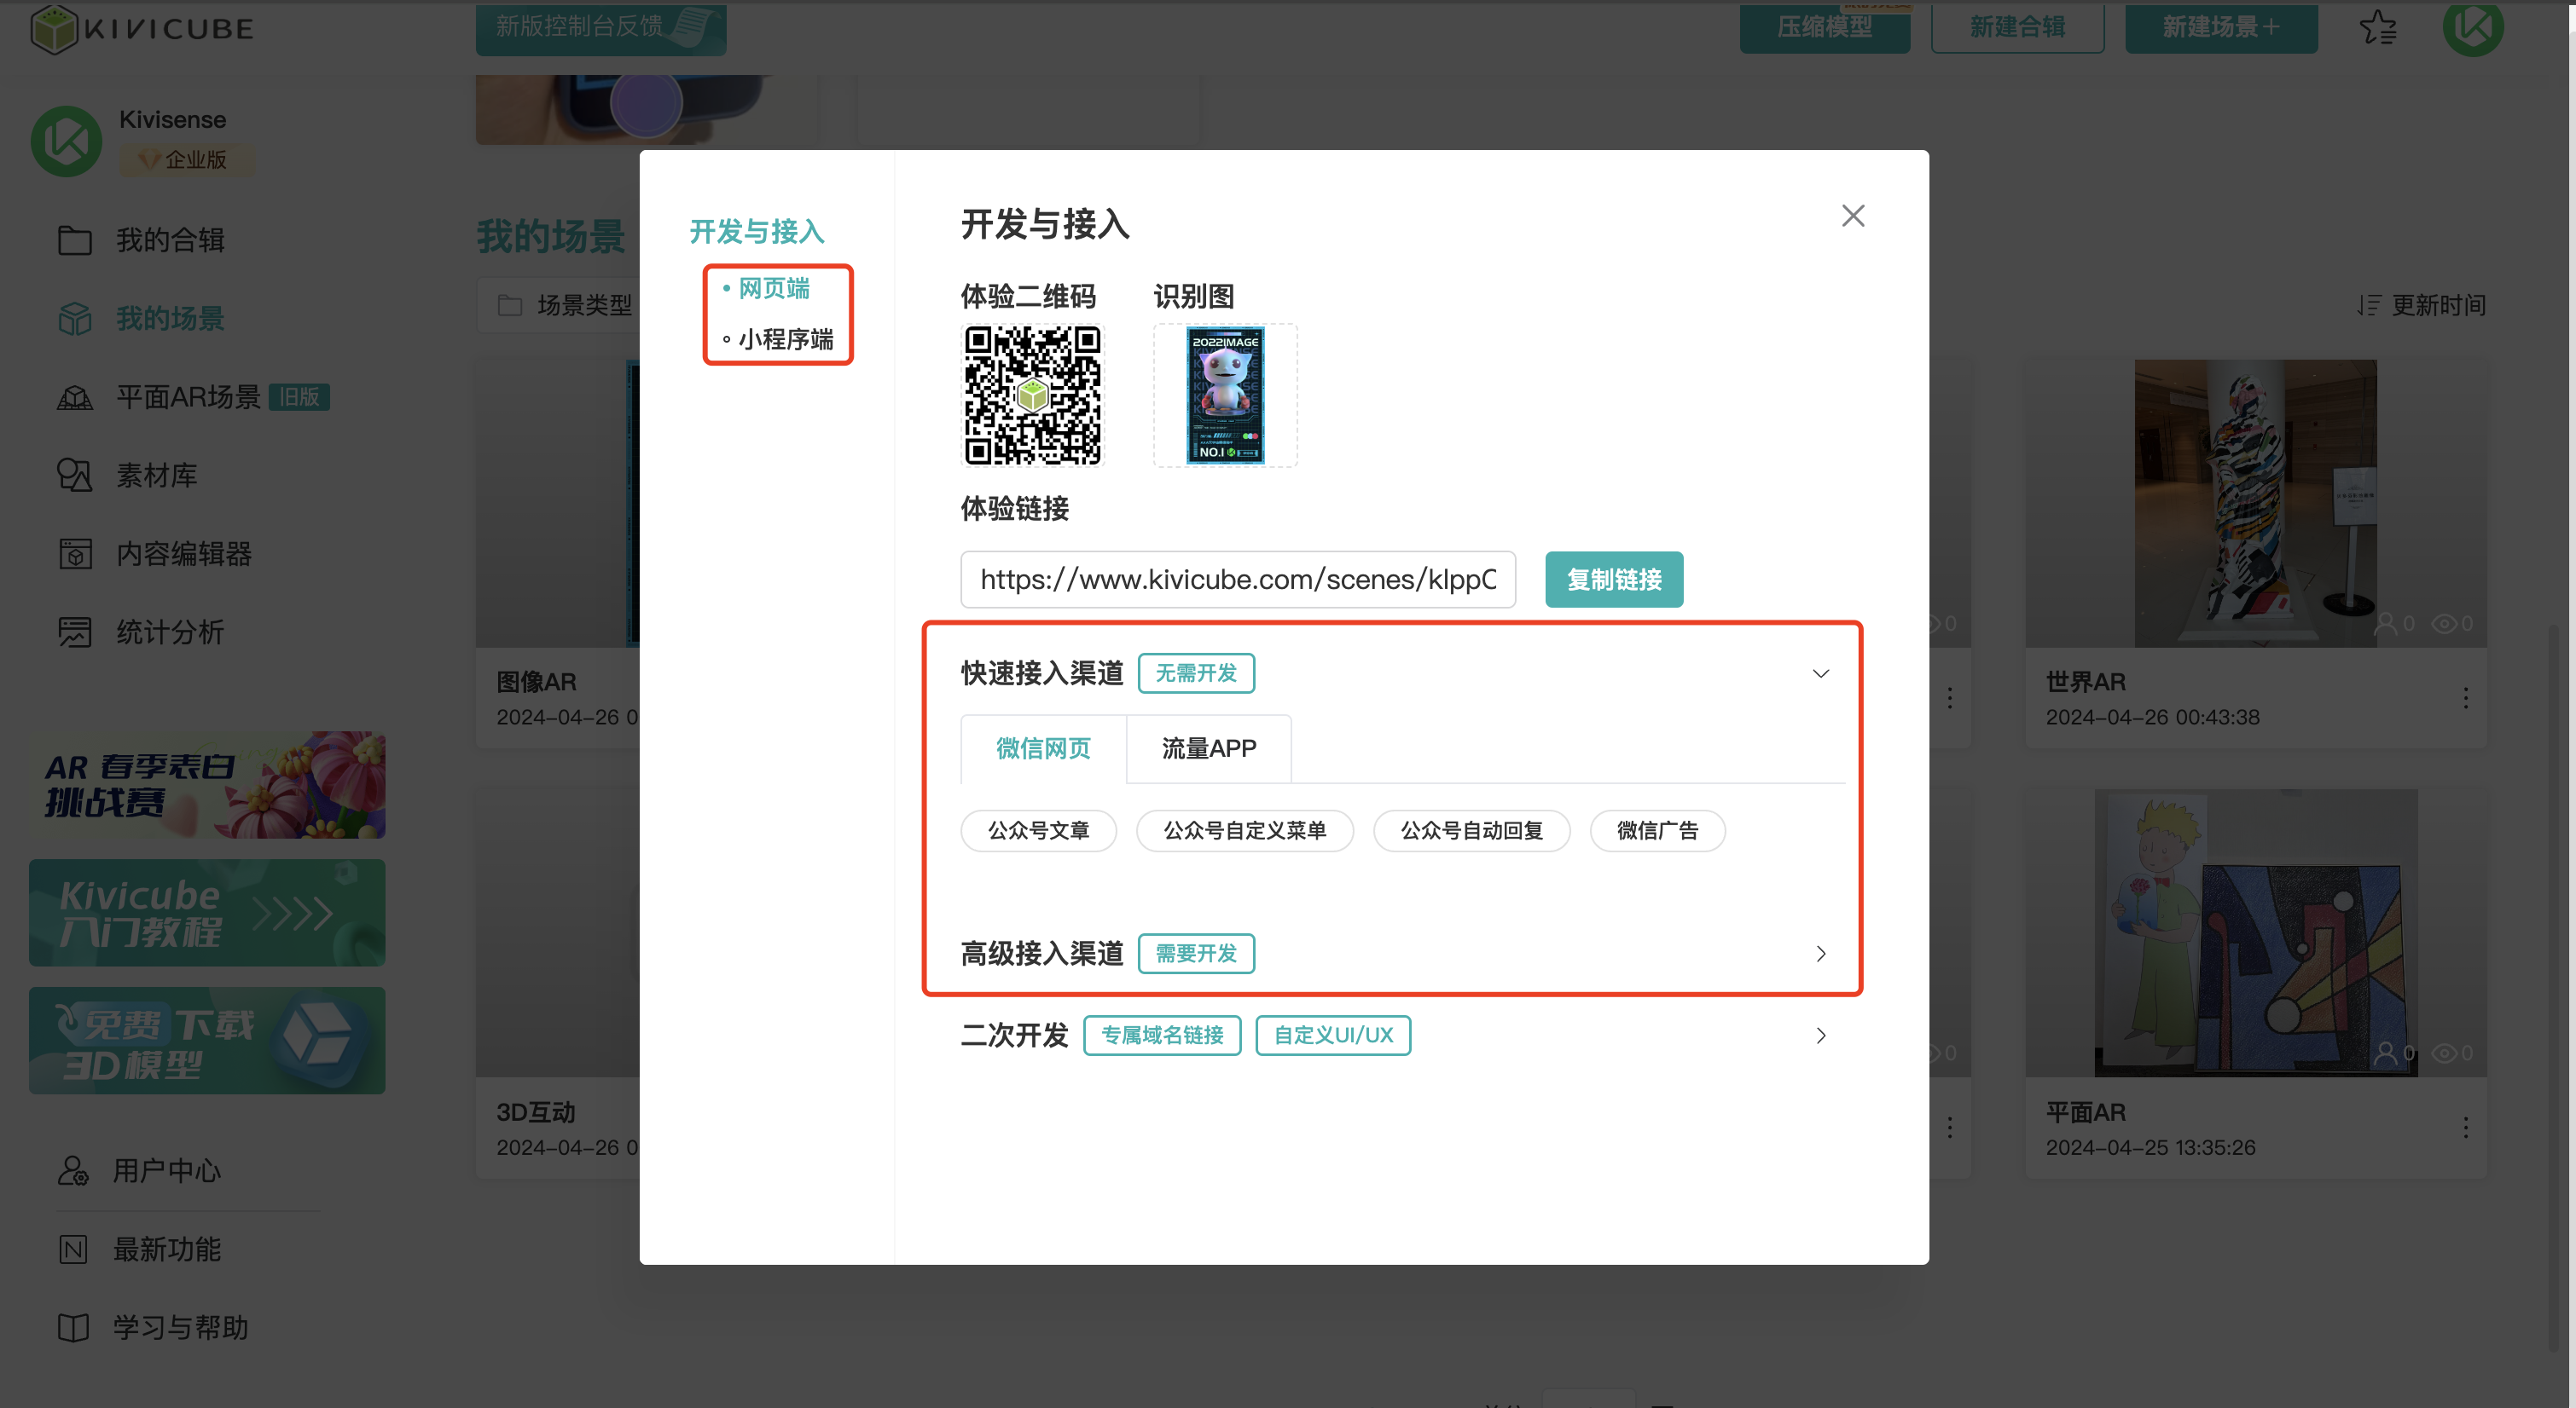
Task: Open 学习与帮助 book icon
Action: 72,1328
